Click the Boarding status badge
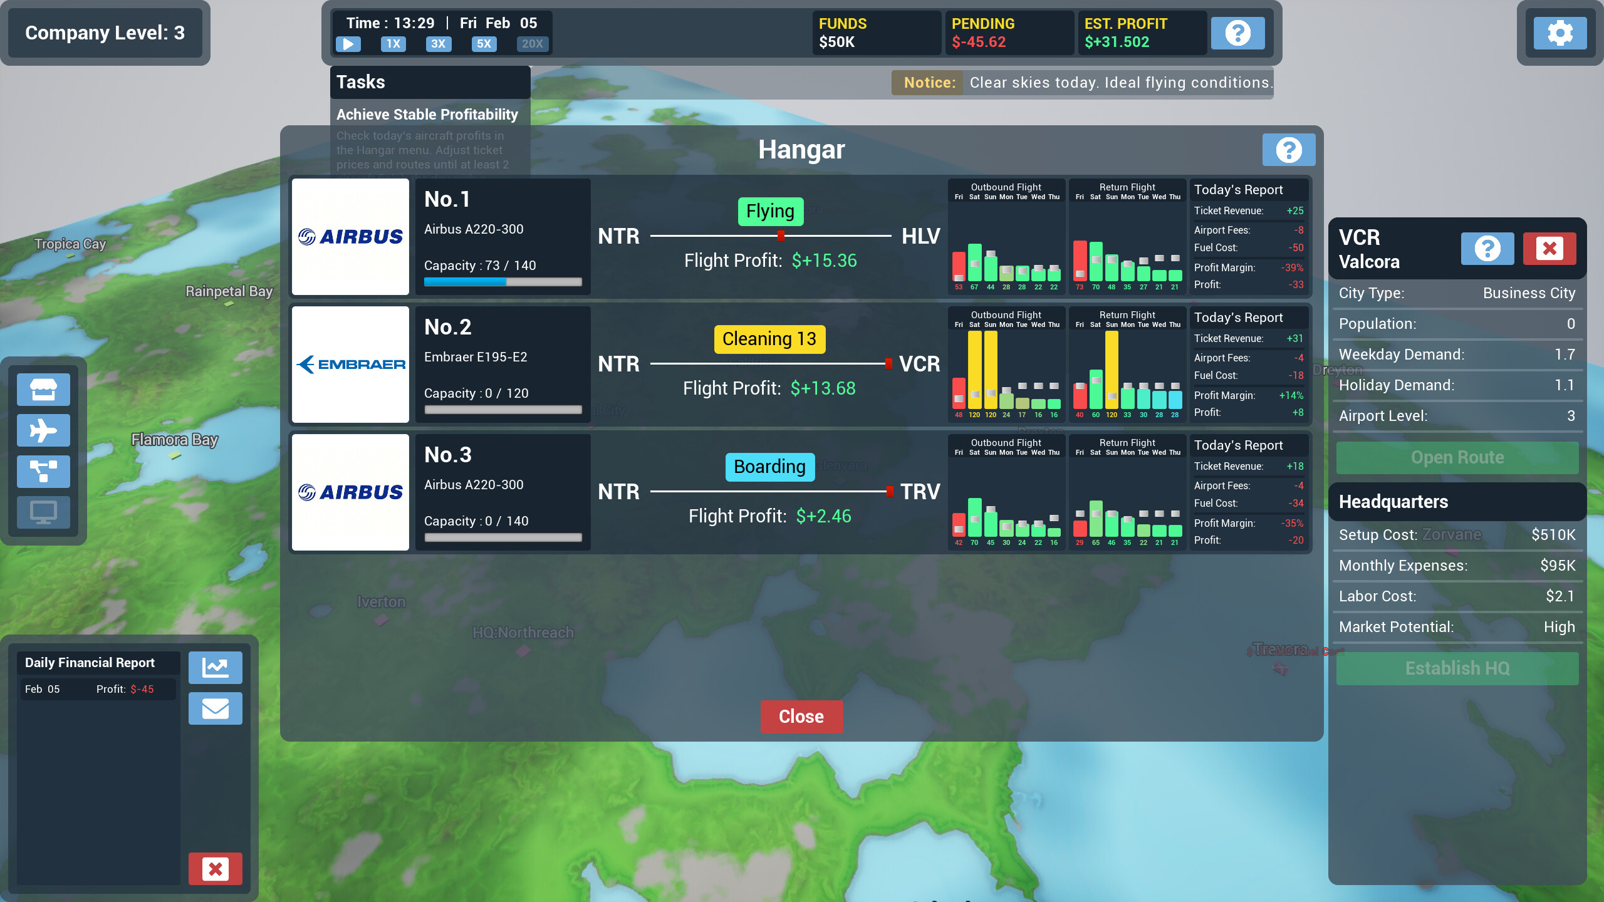This screenshot has width=1604, height=902. 770,467
